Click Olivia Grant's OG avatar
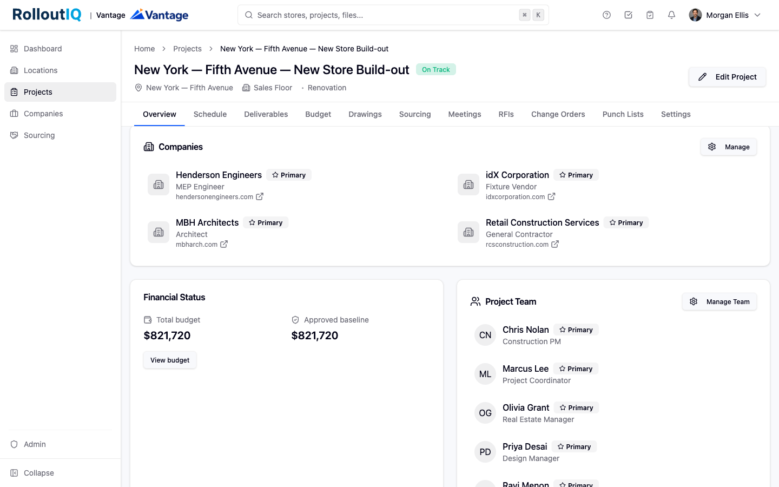Screen dimensions: 779x487 (x=485, y=413)
